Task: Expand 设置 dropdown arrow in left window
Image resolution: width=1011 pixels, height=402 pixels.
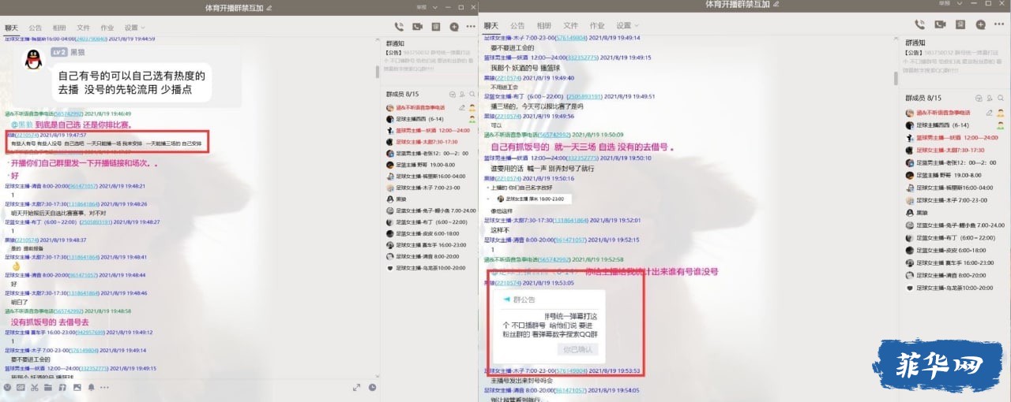Action: 141,28
